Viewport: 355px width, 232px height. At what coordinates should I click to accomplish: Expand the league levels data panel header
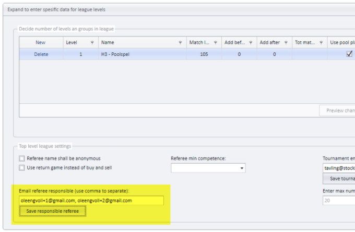[179, 9]
